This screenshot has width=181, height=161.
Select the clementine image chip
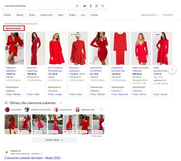[14, 110]
